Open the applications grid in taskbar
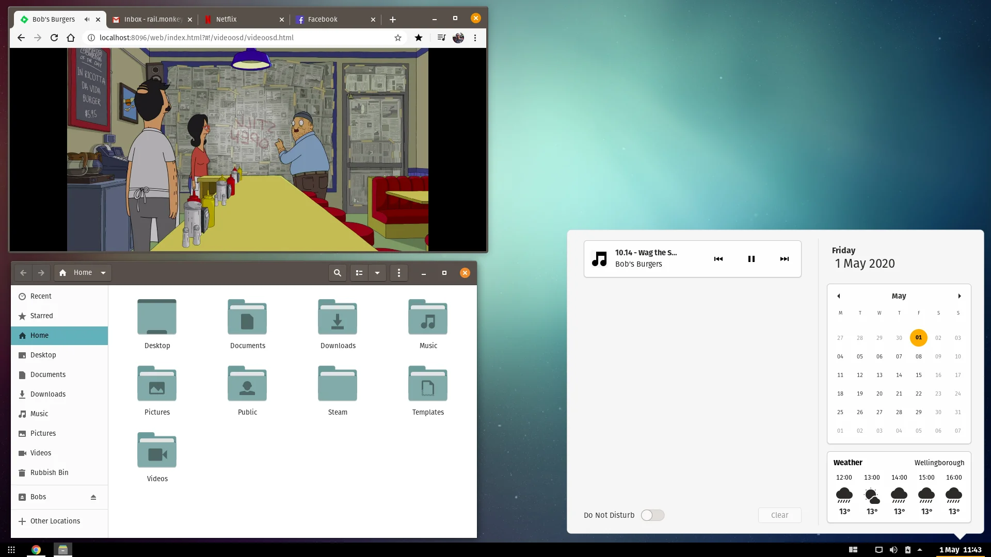 pyautogui.click(x=11, y=550)
